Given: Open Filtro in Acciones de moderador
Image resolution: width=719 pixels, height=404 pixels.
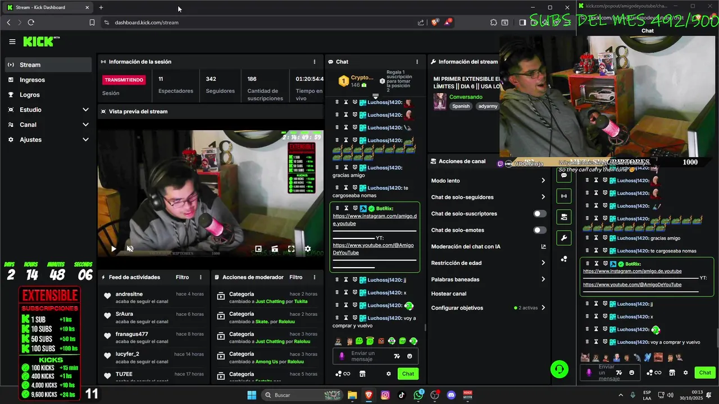Looking at the screenshot, I should click(296, 277).
